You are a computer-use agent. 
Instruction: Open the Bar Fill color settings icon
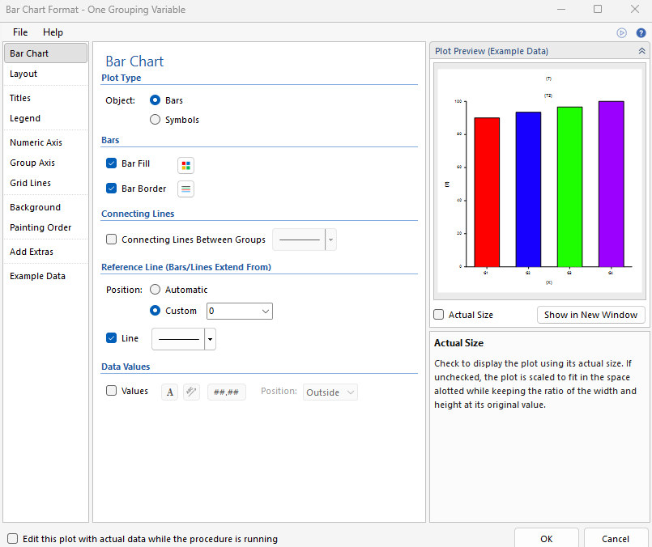pyautogui.click(x=186, y=165)
